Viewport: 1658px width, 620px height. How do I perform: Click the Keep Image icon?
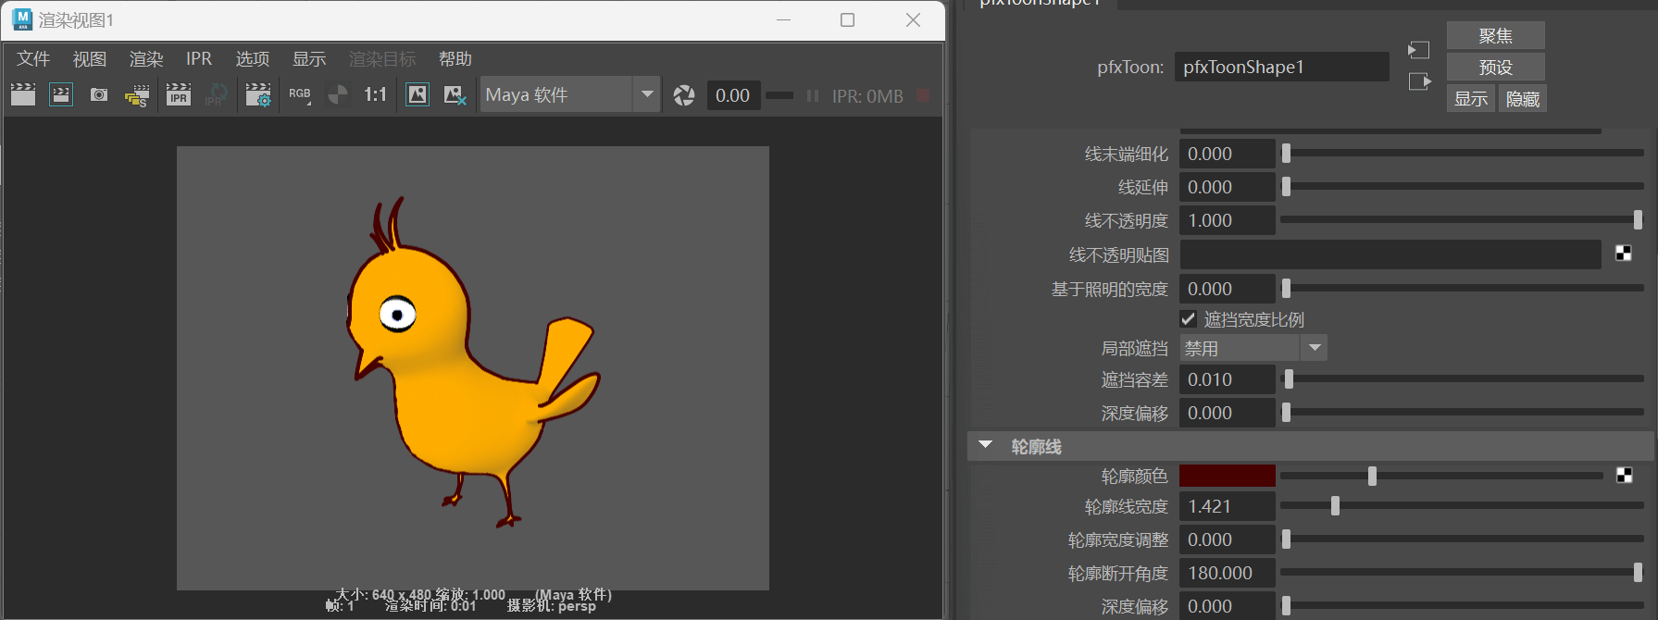418,94
